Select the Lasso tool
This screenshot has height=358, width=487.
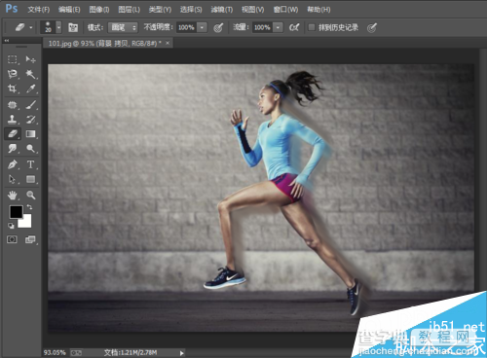tap(13, 74)
